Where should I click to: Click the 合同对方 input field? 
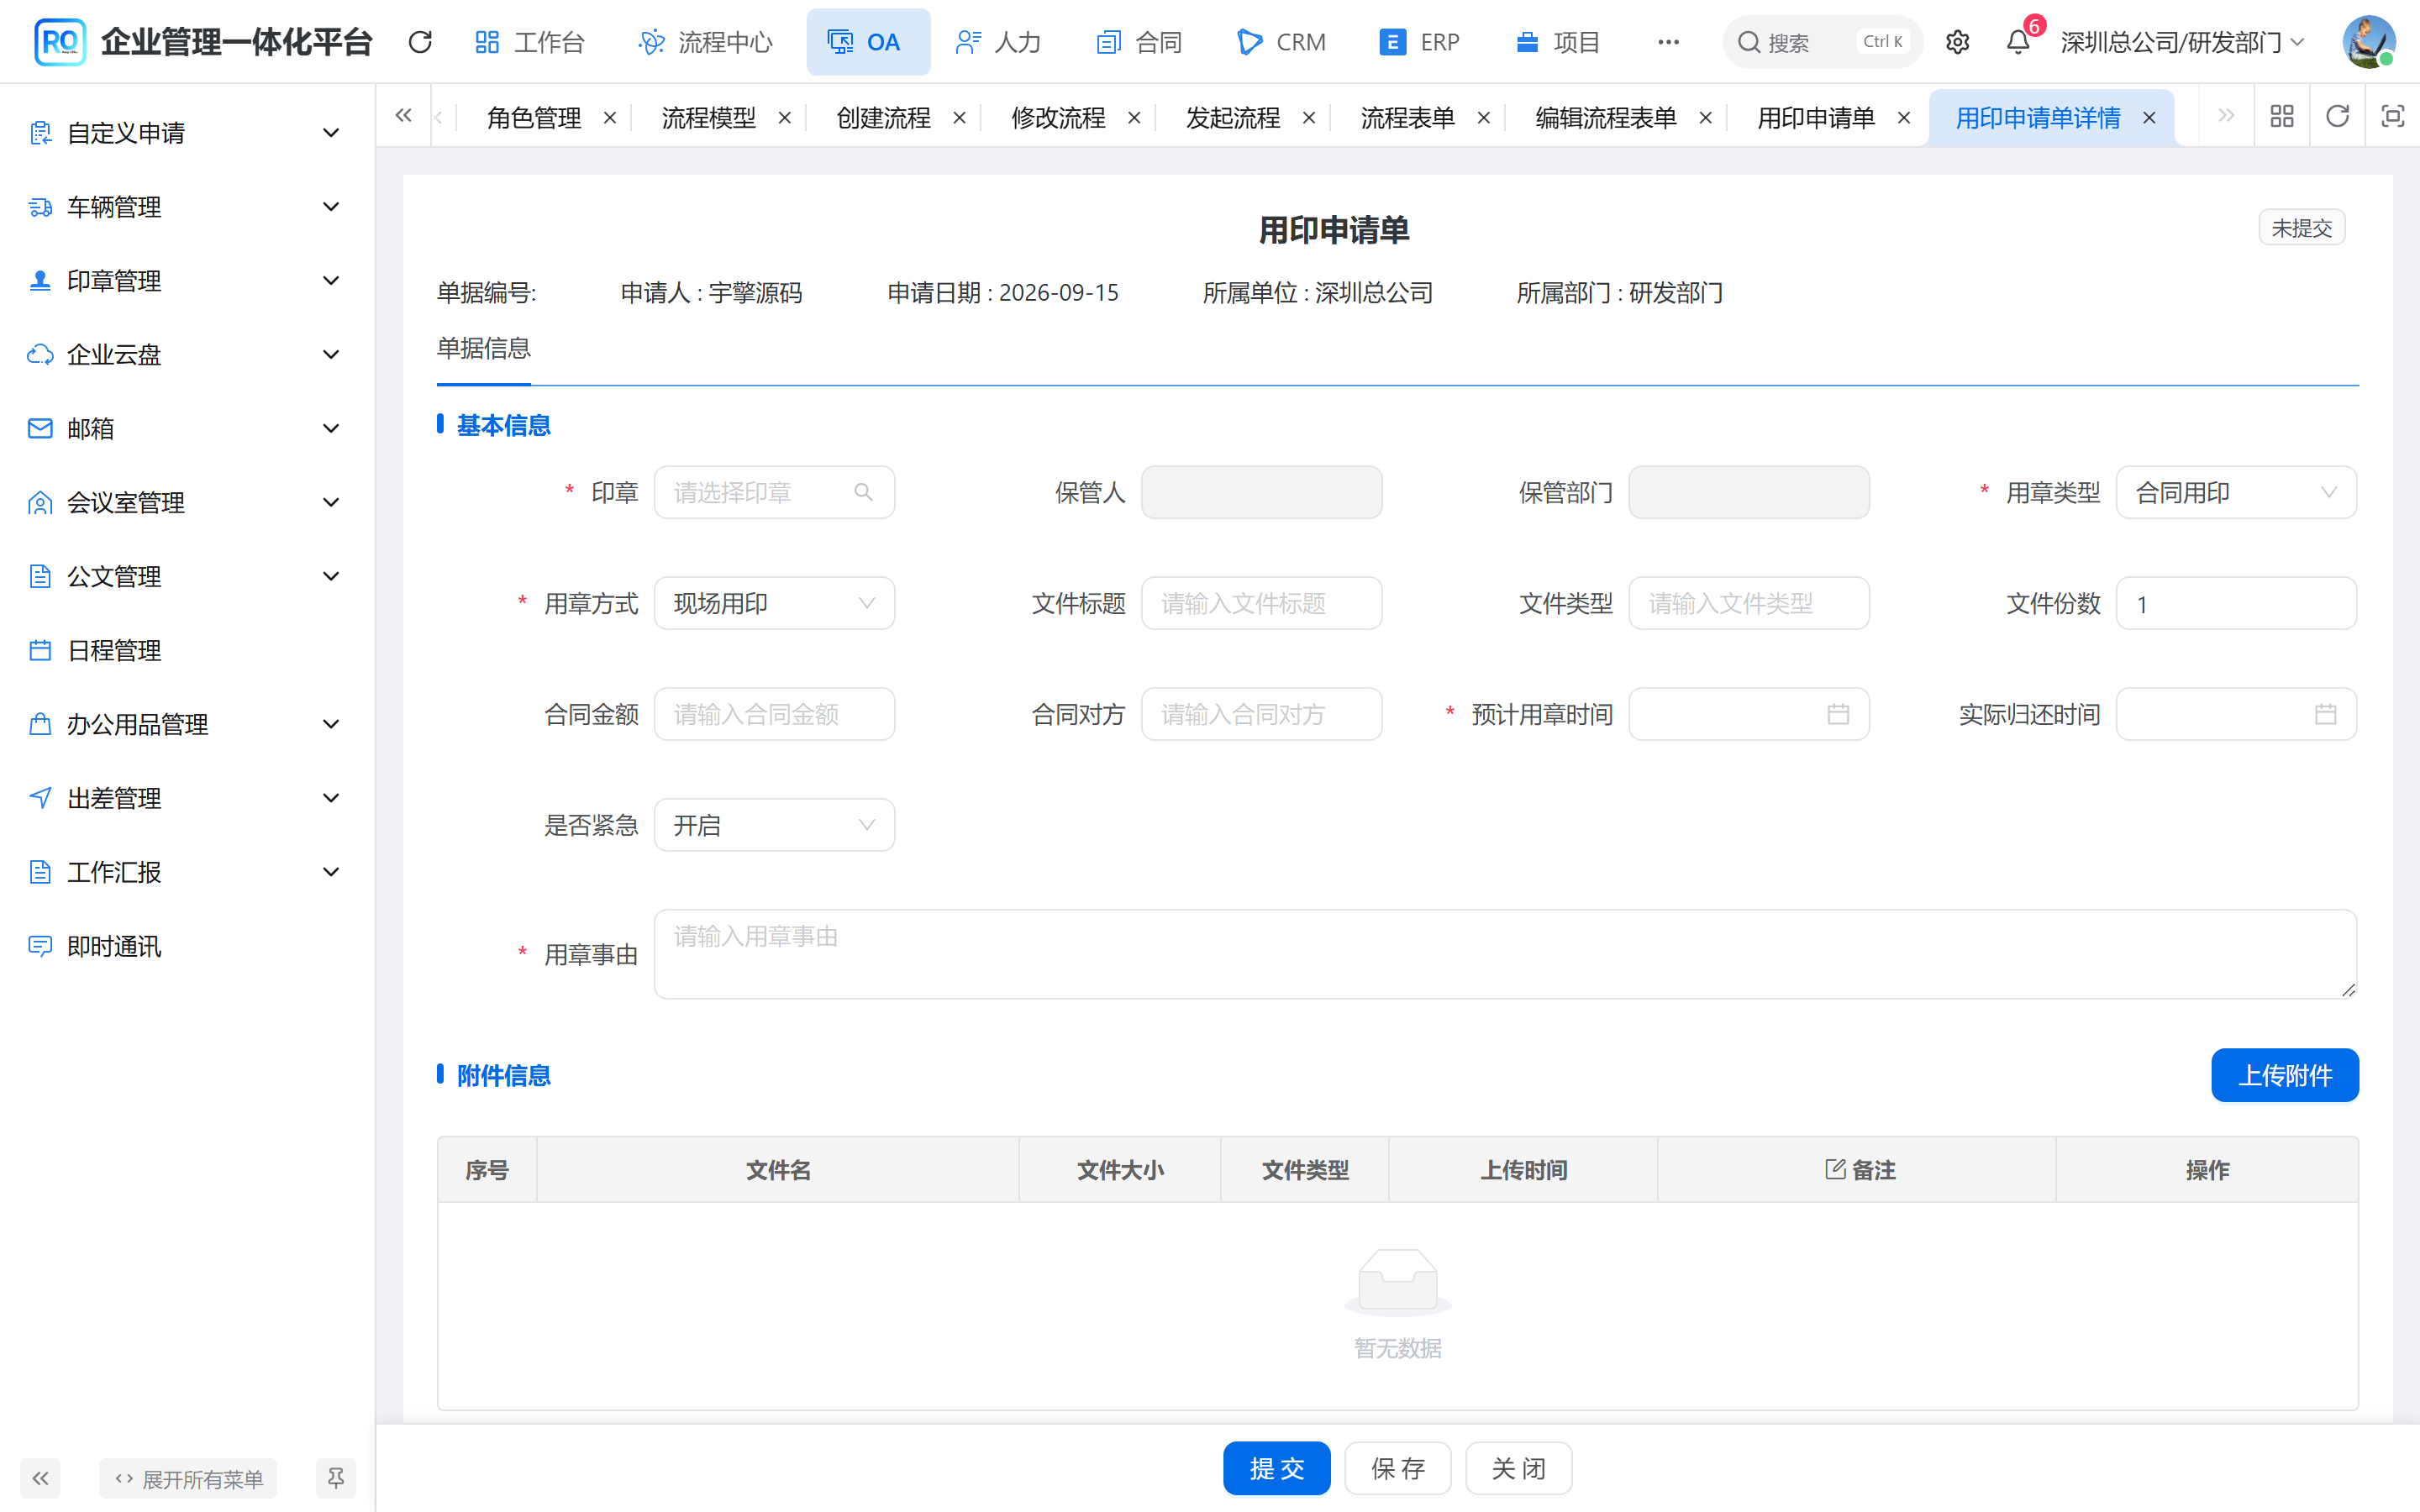point(1261,714)
